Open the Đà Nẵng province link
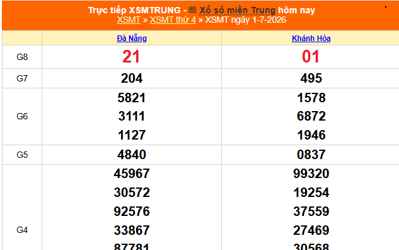The image size is (399, 250). click(x=132, y=39)
